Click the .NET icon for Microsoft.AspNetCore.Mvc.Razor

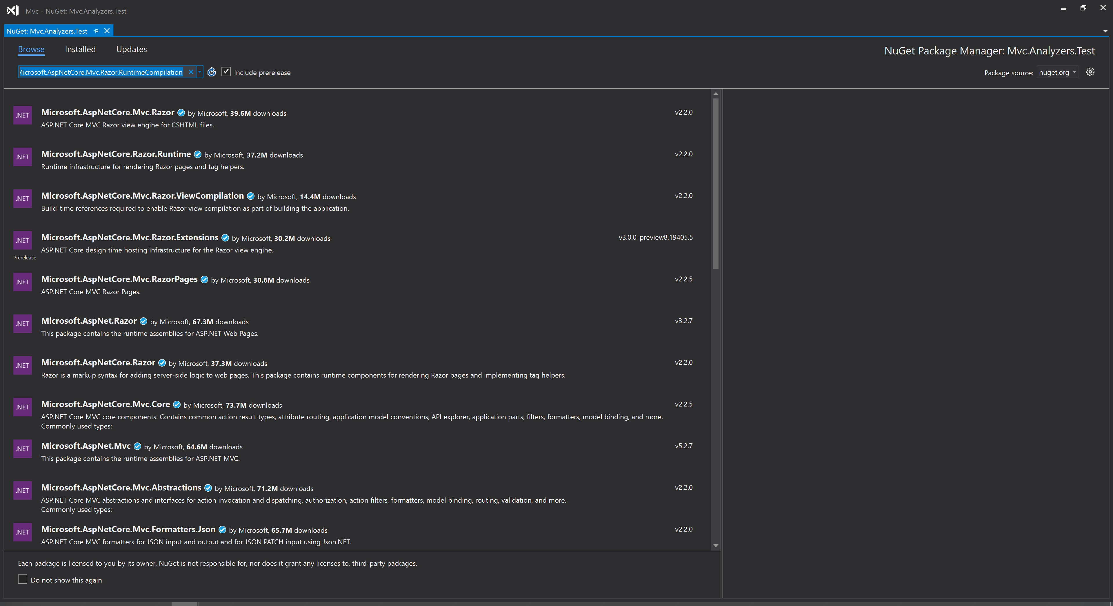[x=23, y=115]
